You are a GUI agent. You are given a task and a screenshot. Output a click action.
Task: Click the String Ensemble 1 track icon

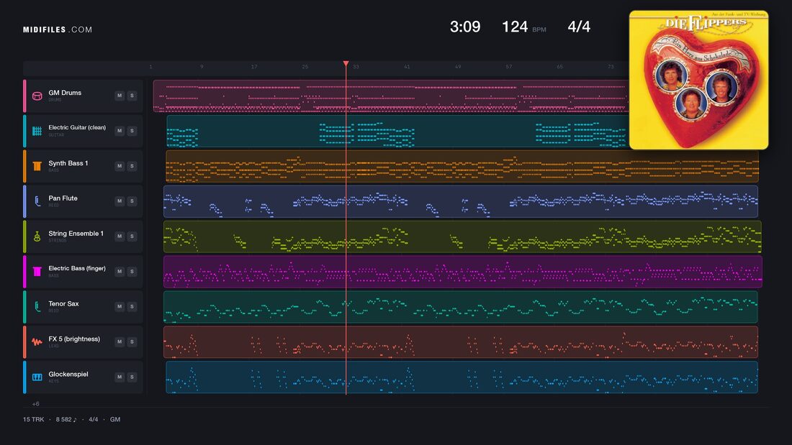pyautogui.click(x=37, y=236)
